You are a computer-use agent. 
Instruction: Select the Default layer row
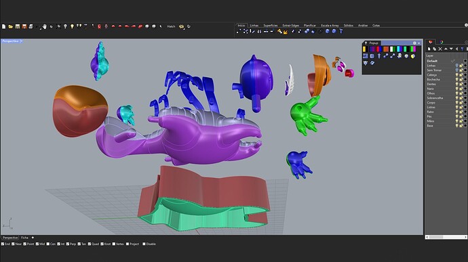pyautogui.click(x=446, y=61)
